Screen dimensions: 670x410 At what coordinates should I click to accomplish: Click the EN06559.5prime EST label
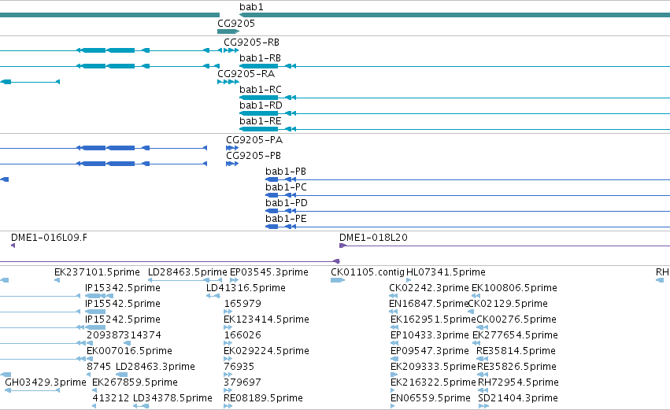coord(431,399)
